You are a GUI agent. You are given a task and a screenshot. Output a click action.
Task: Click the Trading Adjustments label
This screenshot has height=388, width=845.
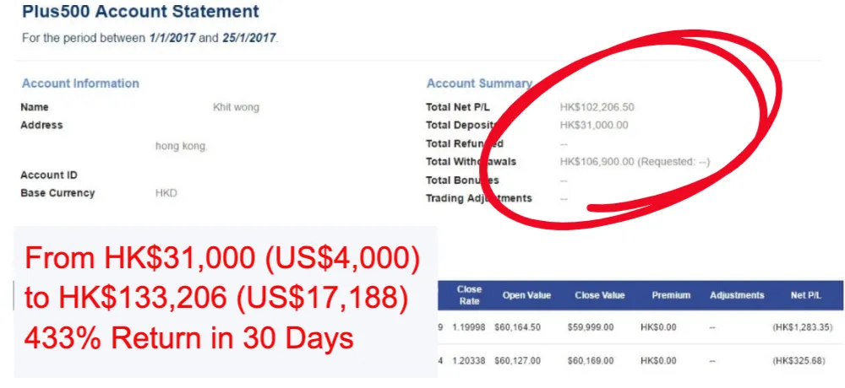(x=478, y=198)
